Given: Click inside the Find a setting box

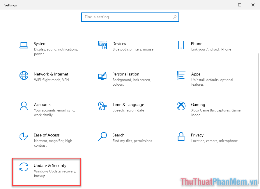Looking at the screenshot, I should point(125,17).
